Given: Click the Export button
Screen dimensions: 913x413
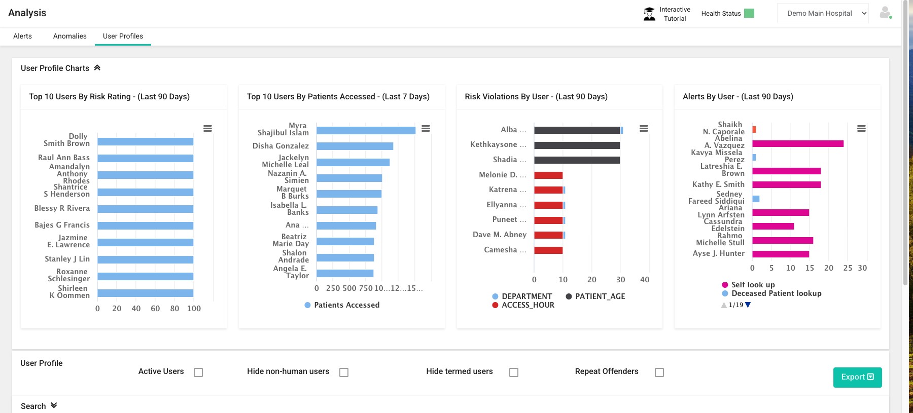Looking at the screenshot, I should pyautogui.click(x=857, y=377).
